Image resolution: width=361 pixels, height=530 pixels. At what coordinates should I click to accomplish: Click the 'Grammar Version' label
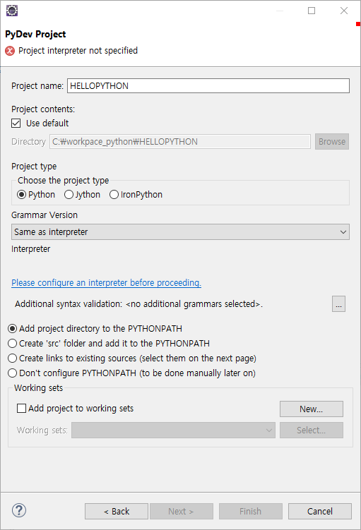click(45, 215)
